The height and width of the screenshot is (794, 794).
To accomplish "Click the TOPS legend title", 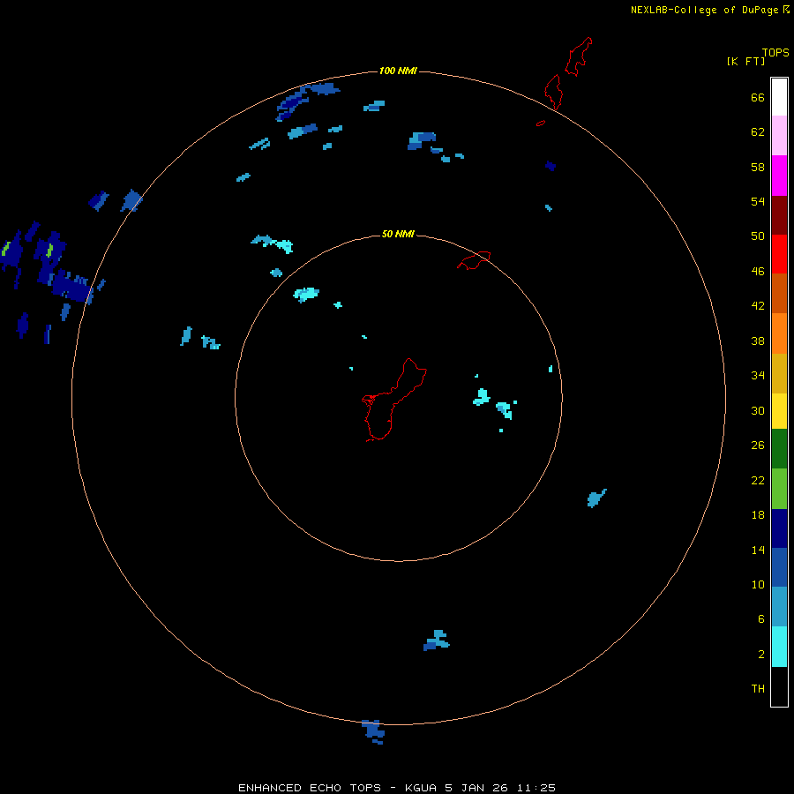I will click(x=775, y=52).
